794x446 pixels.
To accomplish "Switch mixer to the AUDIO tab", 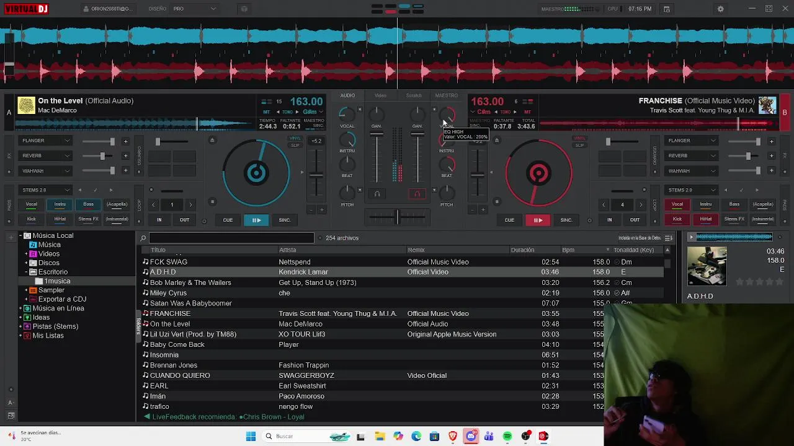I will pos(347,95).
